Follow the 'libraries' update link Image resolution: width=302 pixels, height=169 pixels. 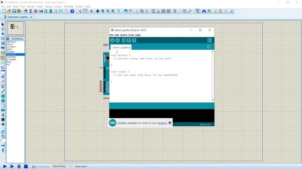[x=162, y=123]
